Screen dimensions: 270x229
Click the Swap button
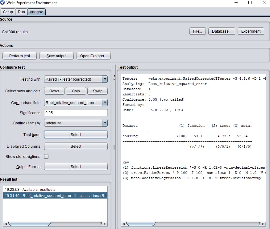coord(98,91)
